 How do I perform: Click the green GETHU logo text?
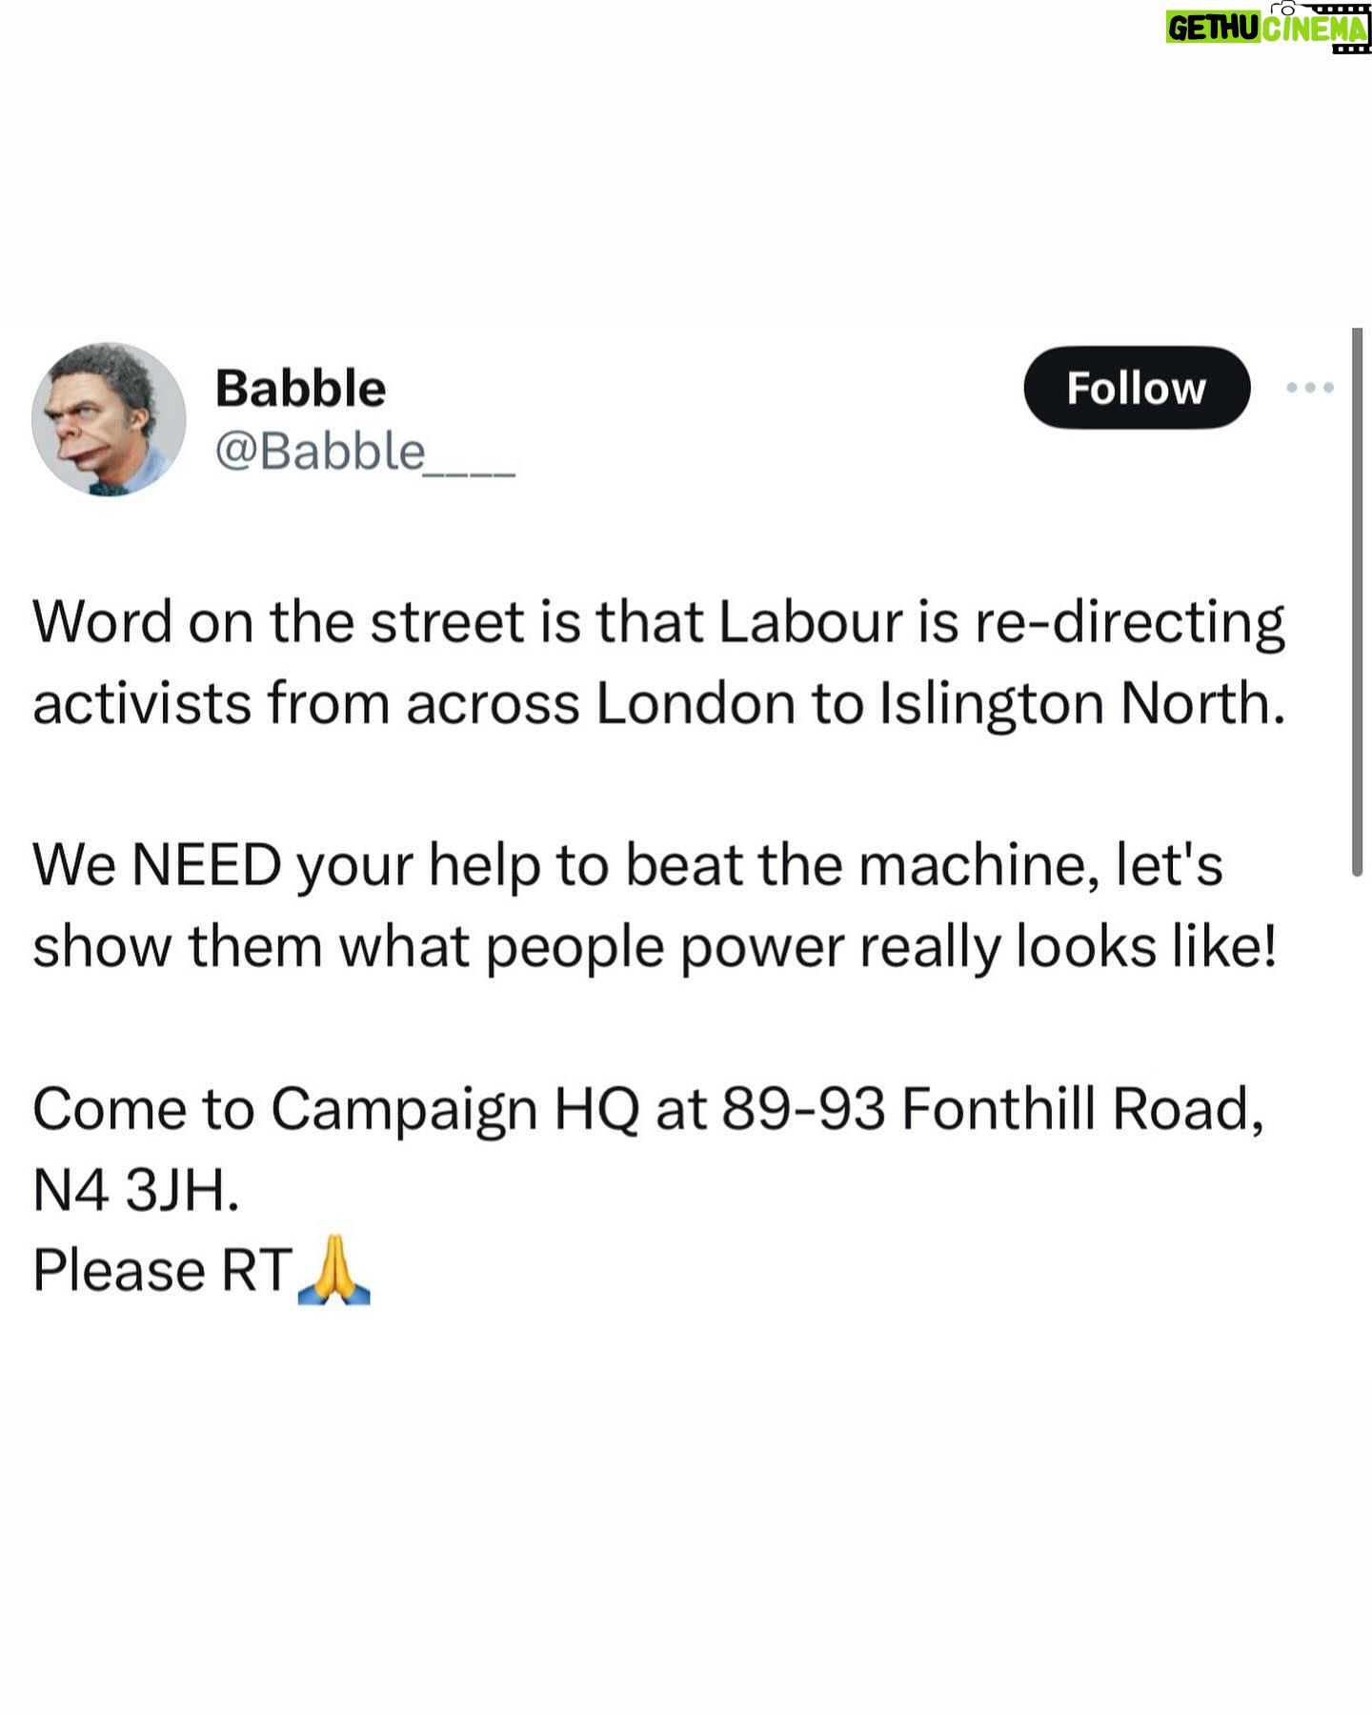[1213, 29]
